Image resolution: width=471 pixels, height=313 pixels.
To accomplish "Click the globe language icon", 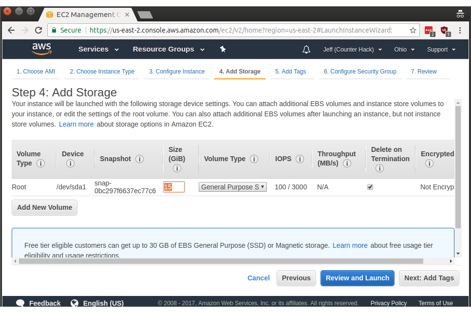I will click(x=75, y=303).
